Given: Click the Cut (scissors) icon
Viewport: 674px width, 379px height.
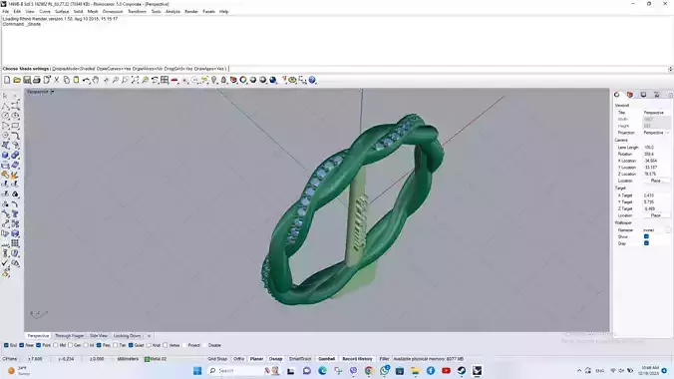Looking at the screenshot, I should point(56,80).
